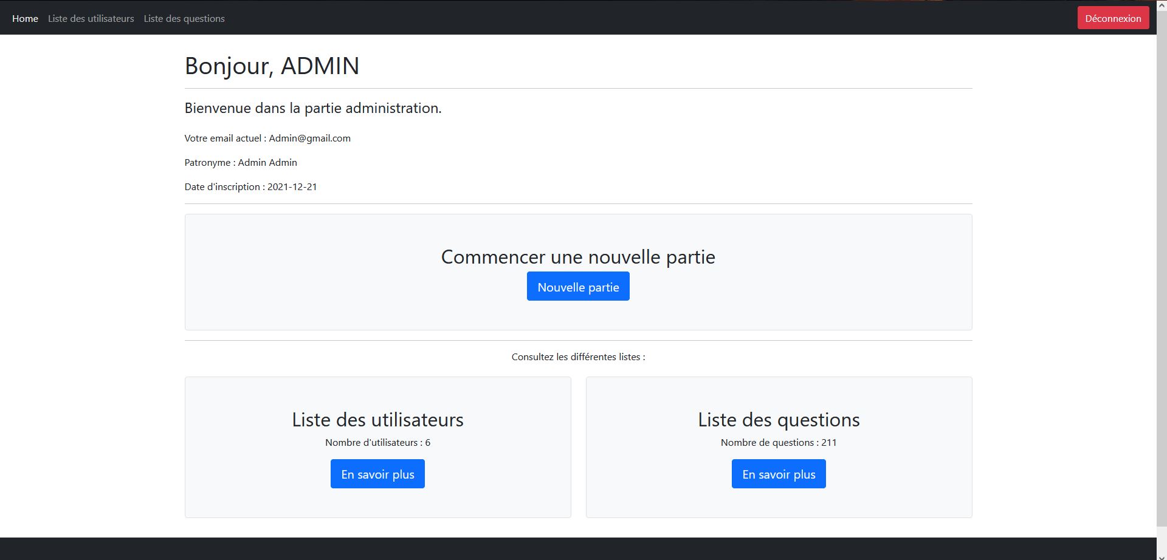This screenshot has width=1167, height=560.
Task: Select Nombre d'utilisateurs : 6 text
Action: click(377, 443)
